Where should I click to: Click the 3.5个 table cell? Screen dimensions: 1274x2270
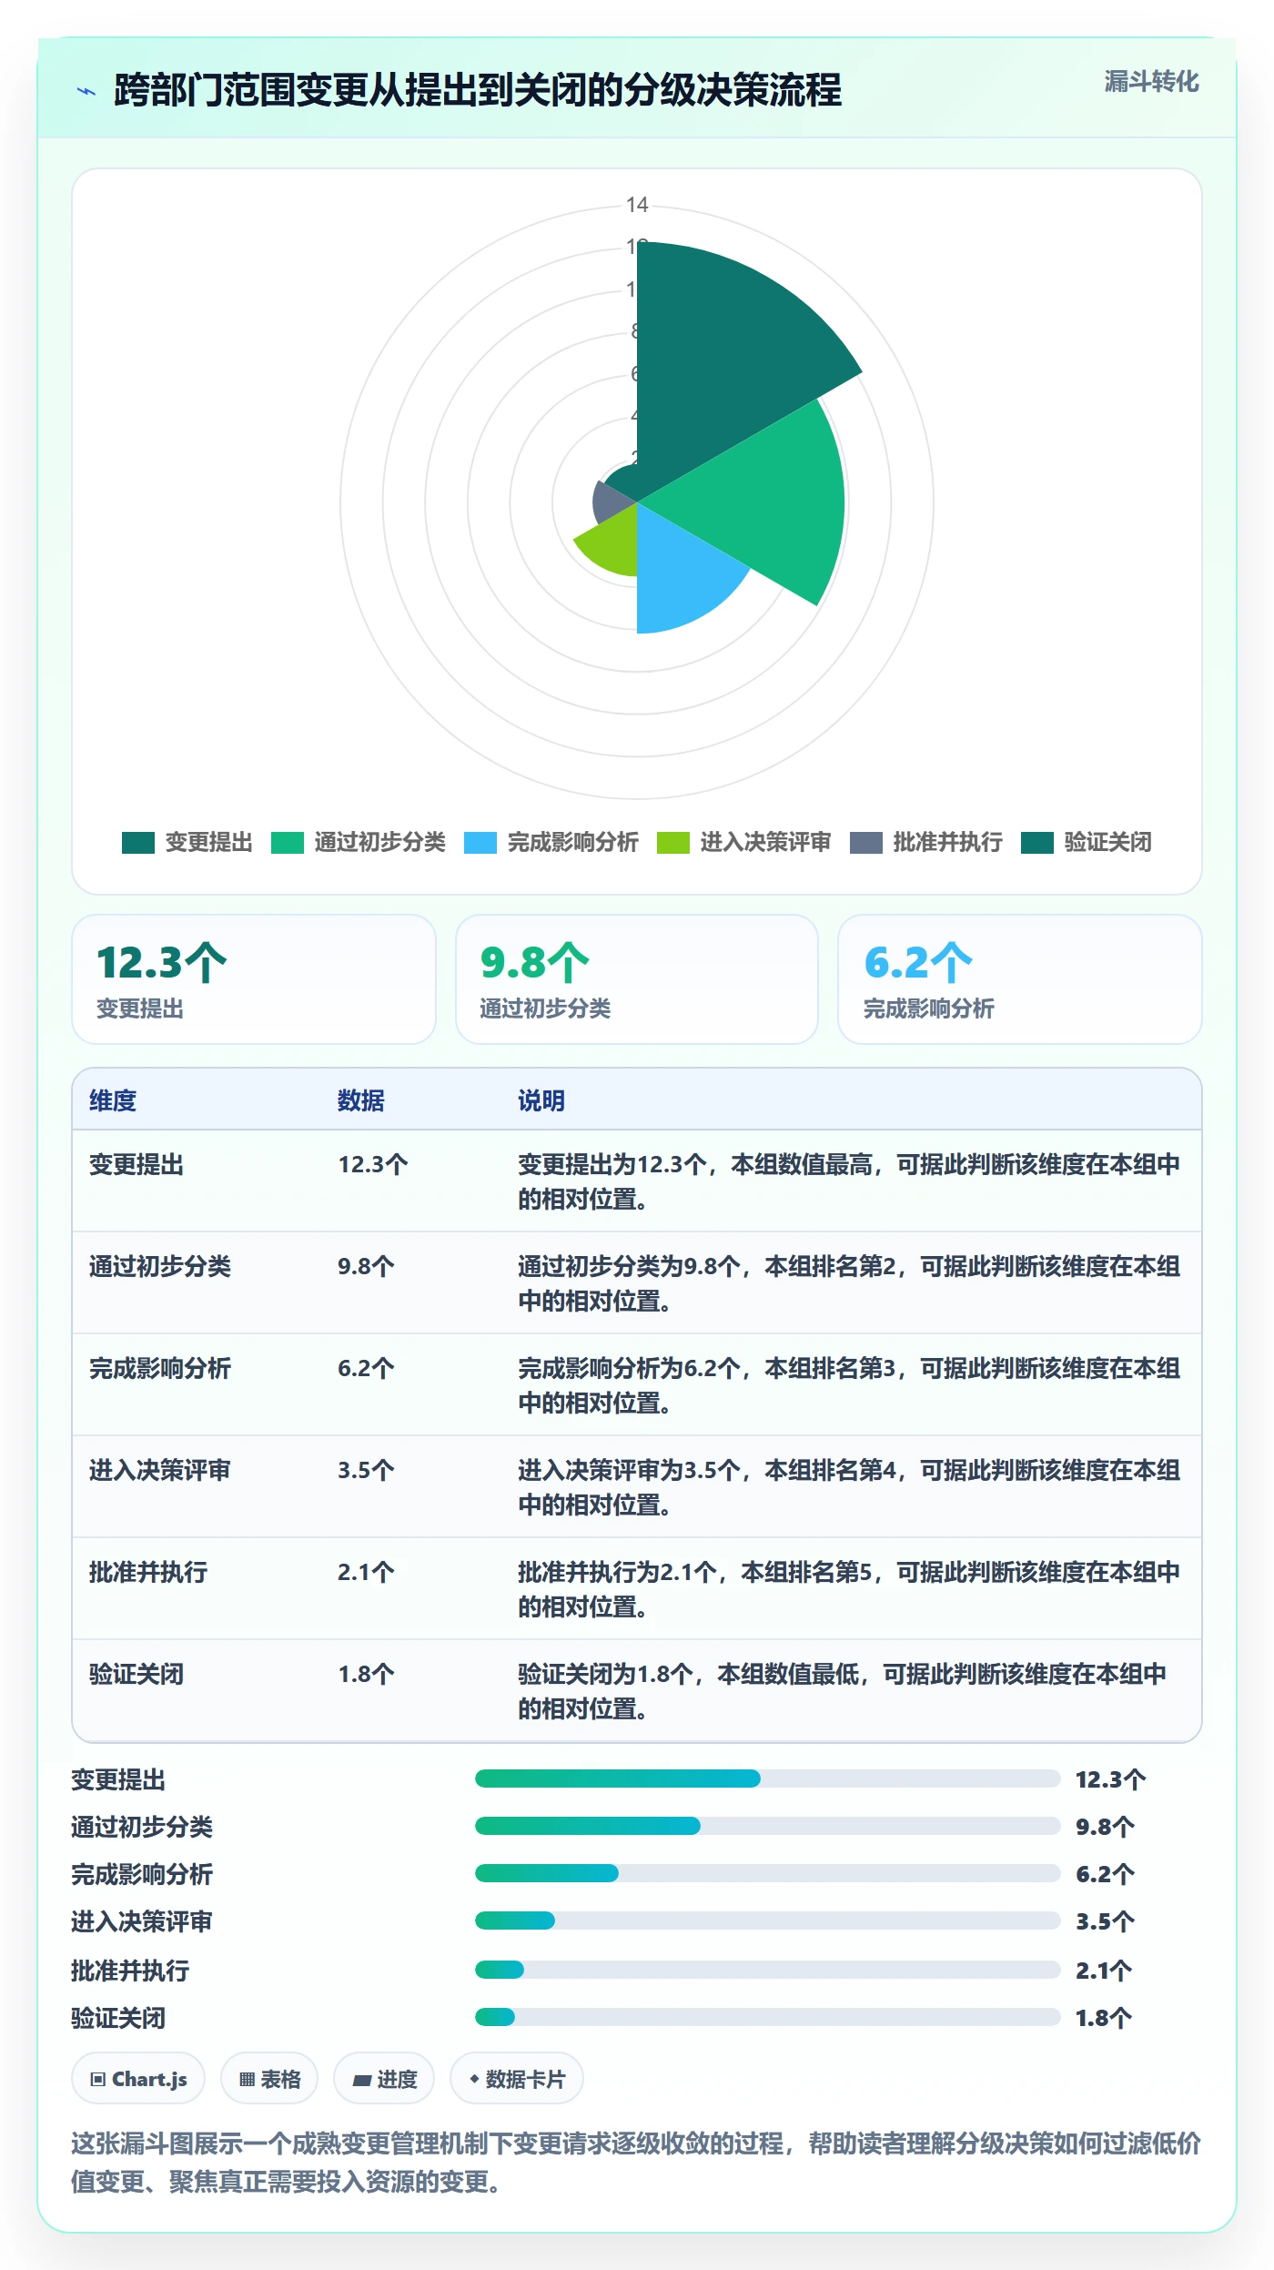tap(366, 1471)
